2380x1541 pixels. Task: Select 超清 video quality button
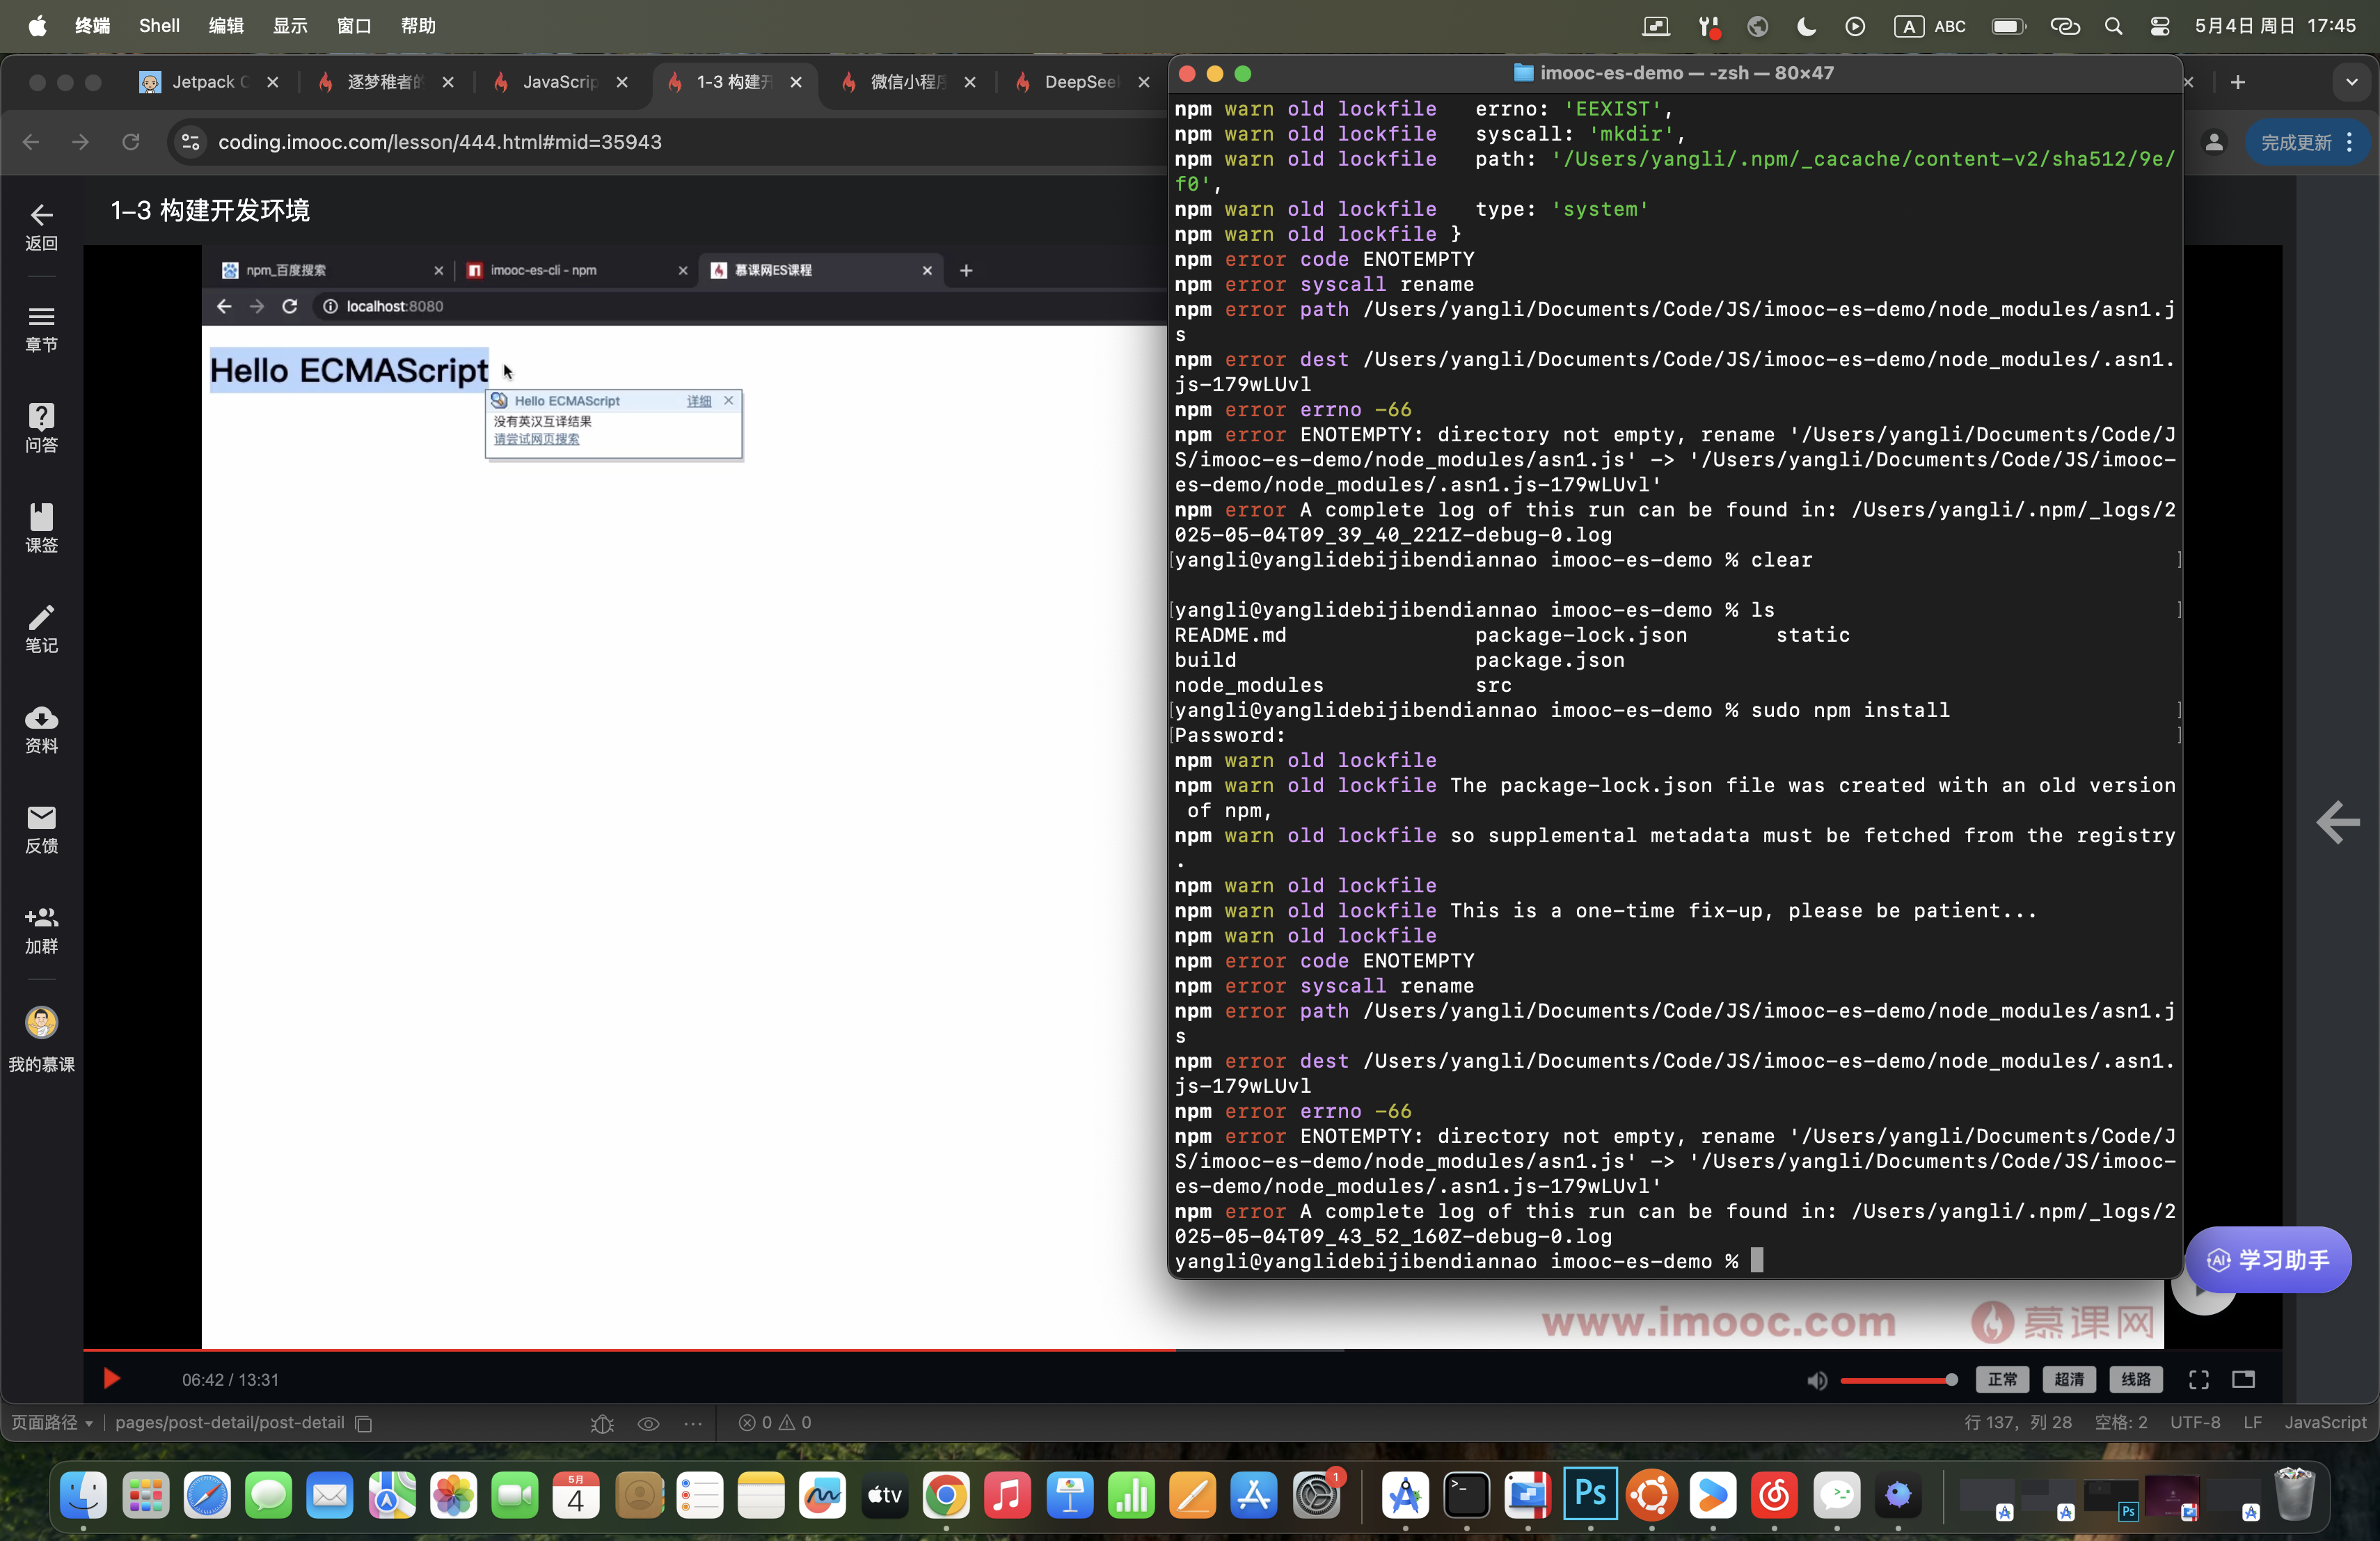point(2069,1380)
